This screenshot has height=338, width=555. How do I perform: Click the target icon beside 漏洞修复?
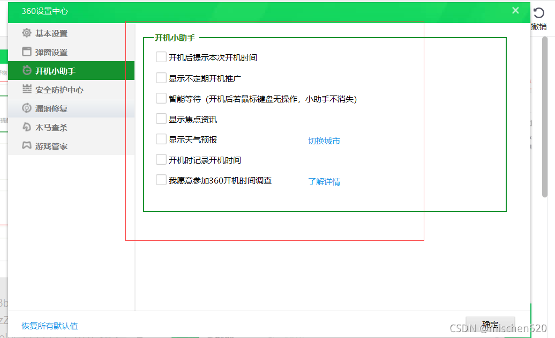click(x=27, y=108)
